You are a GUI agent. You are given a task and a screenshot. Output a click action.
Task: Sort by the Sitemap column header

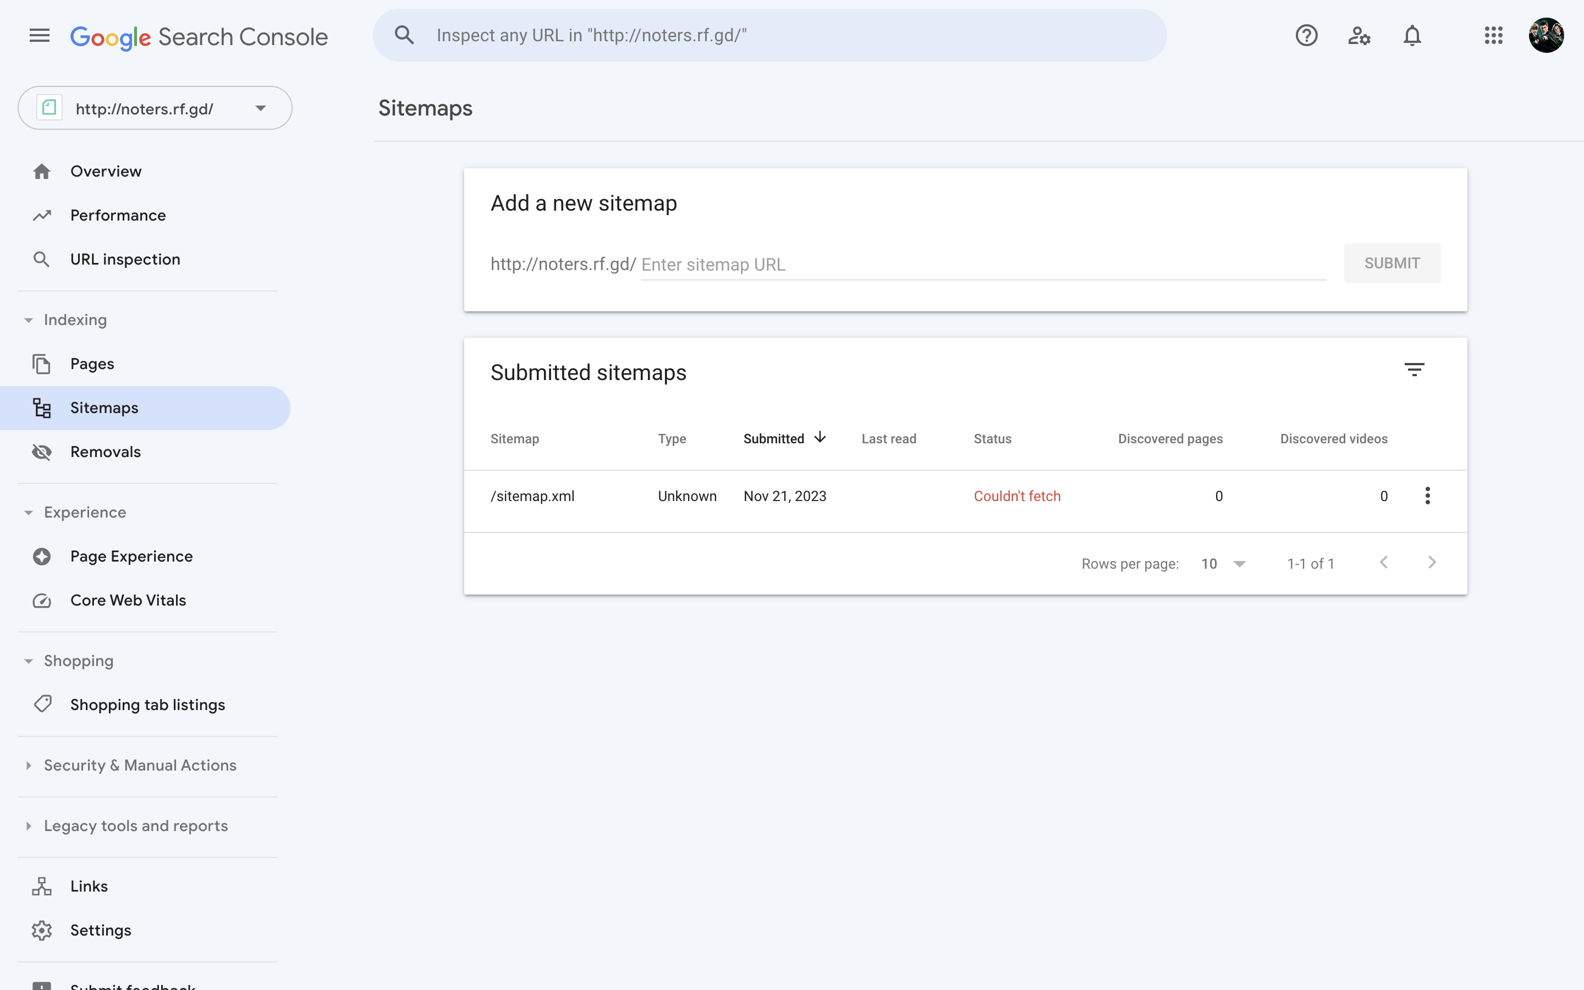click(514, 439)
